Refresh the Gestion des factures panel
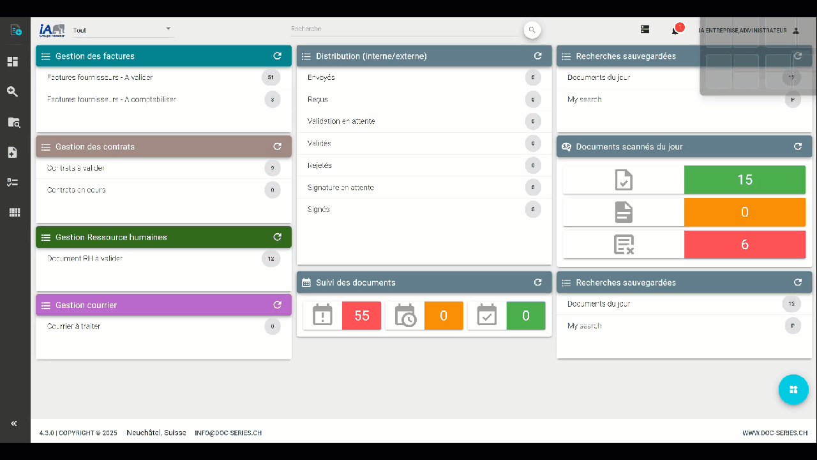 pos(277,56)
